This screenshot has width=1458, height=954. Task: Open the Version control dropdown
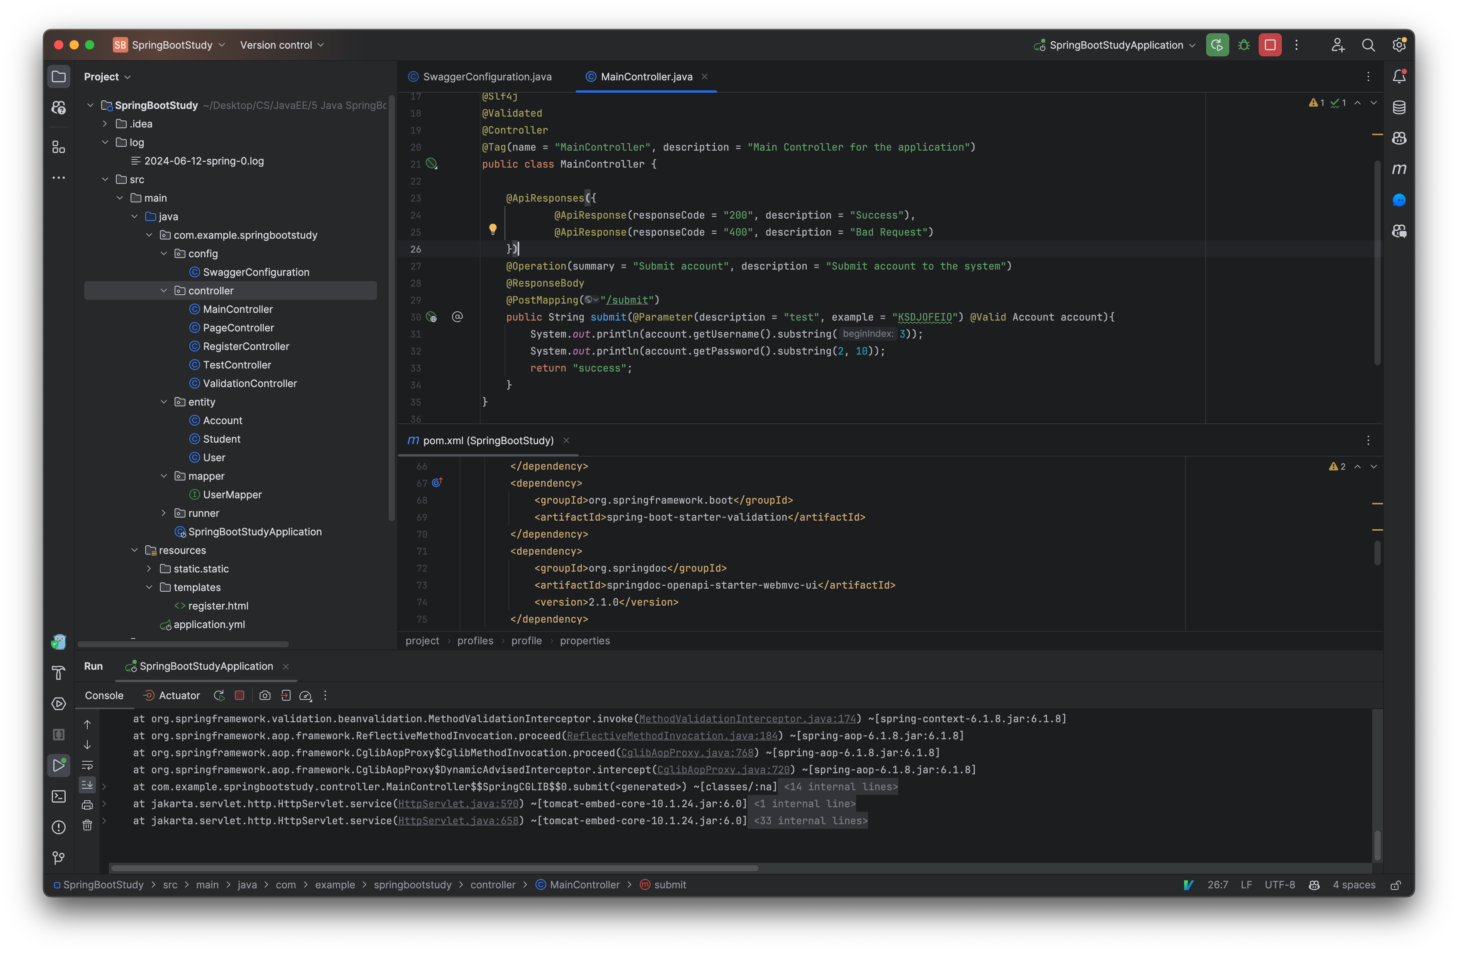[x=282, y=45]
